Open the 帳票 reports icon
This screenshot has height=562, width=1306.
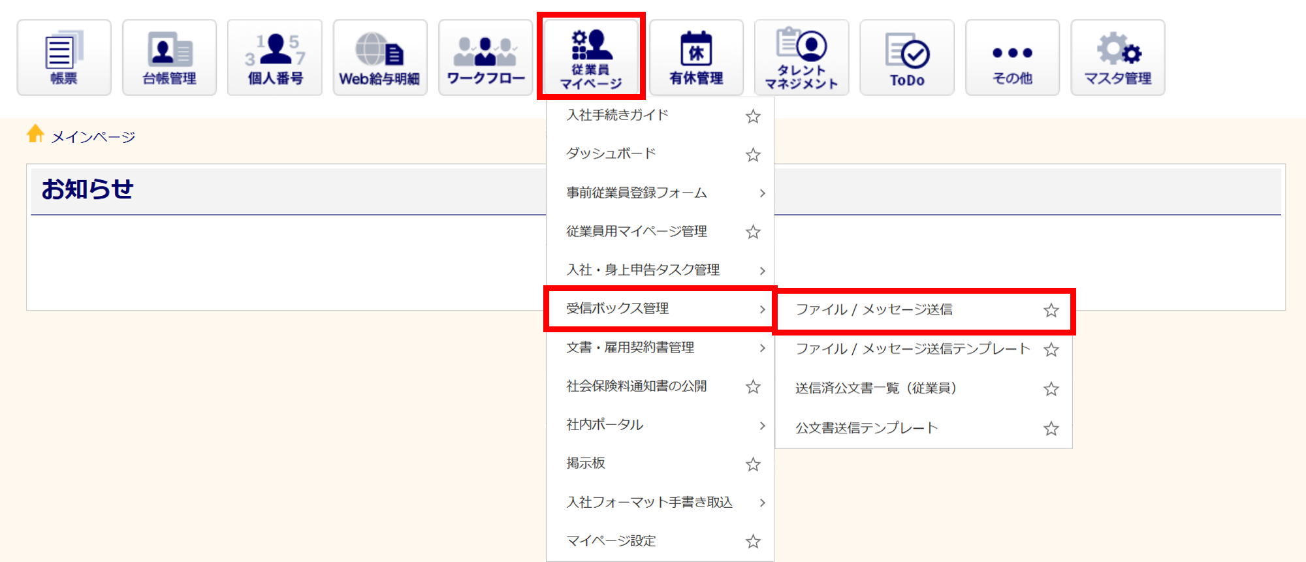tap(64, 57)
